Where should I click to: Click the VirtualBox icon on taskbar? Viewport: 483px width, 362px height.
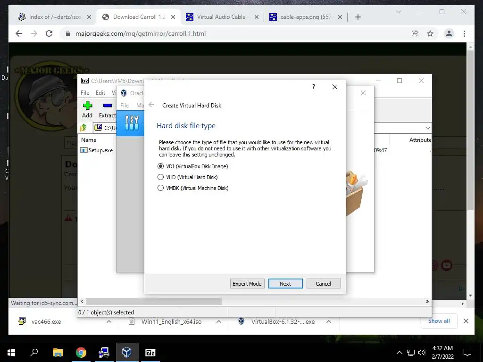tap(127, 353)
